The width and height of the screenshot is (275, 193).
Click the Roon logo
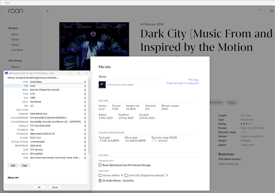click(x=16, y=11)
